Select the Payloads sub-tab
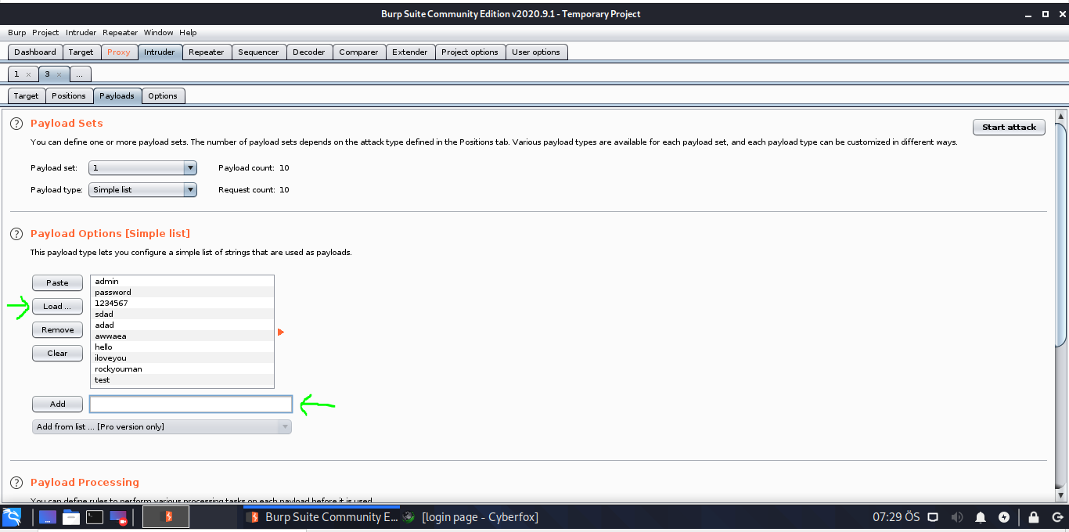 click(x=117, y=96)
